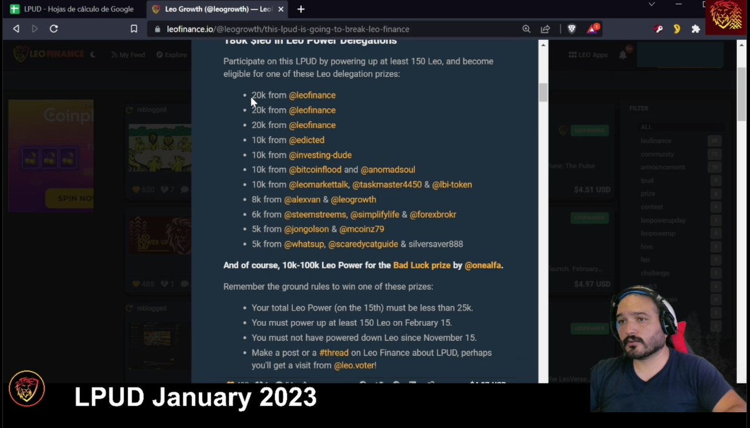
Task: Open @leo.voter profile link
Action: pos(354,365)
